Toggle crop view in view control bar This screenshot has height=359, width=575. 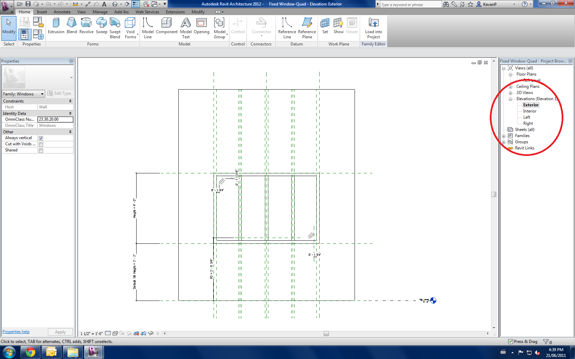(136, 333)
